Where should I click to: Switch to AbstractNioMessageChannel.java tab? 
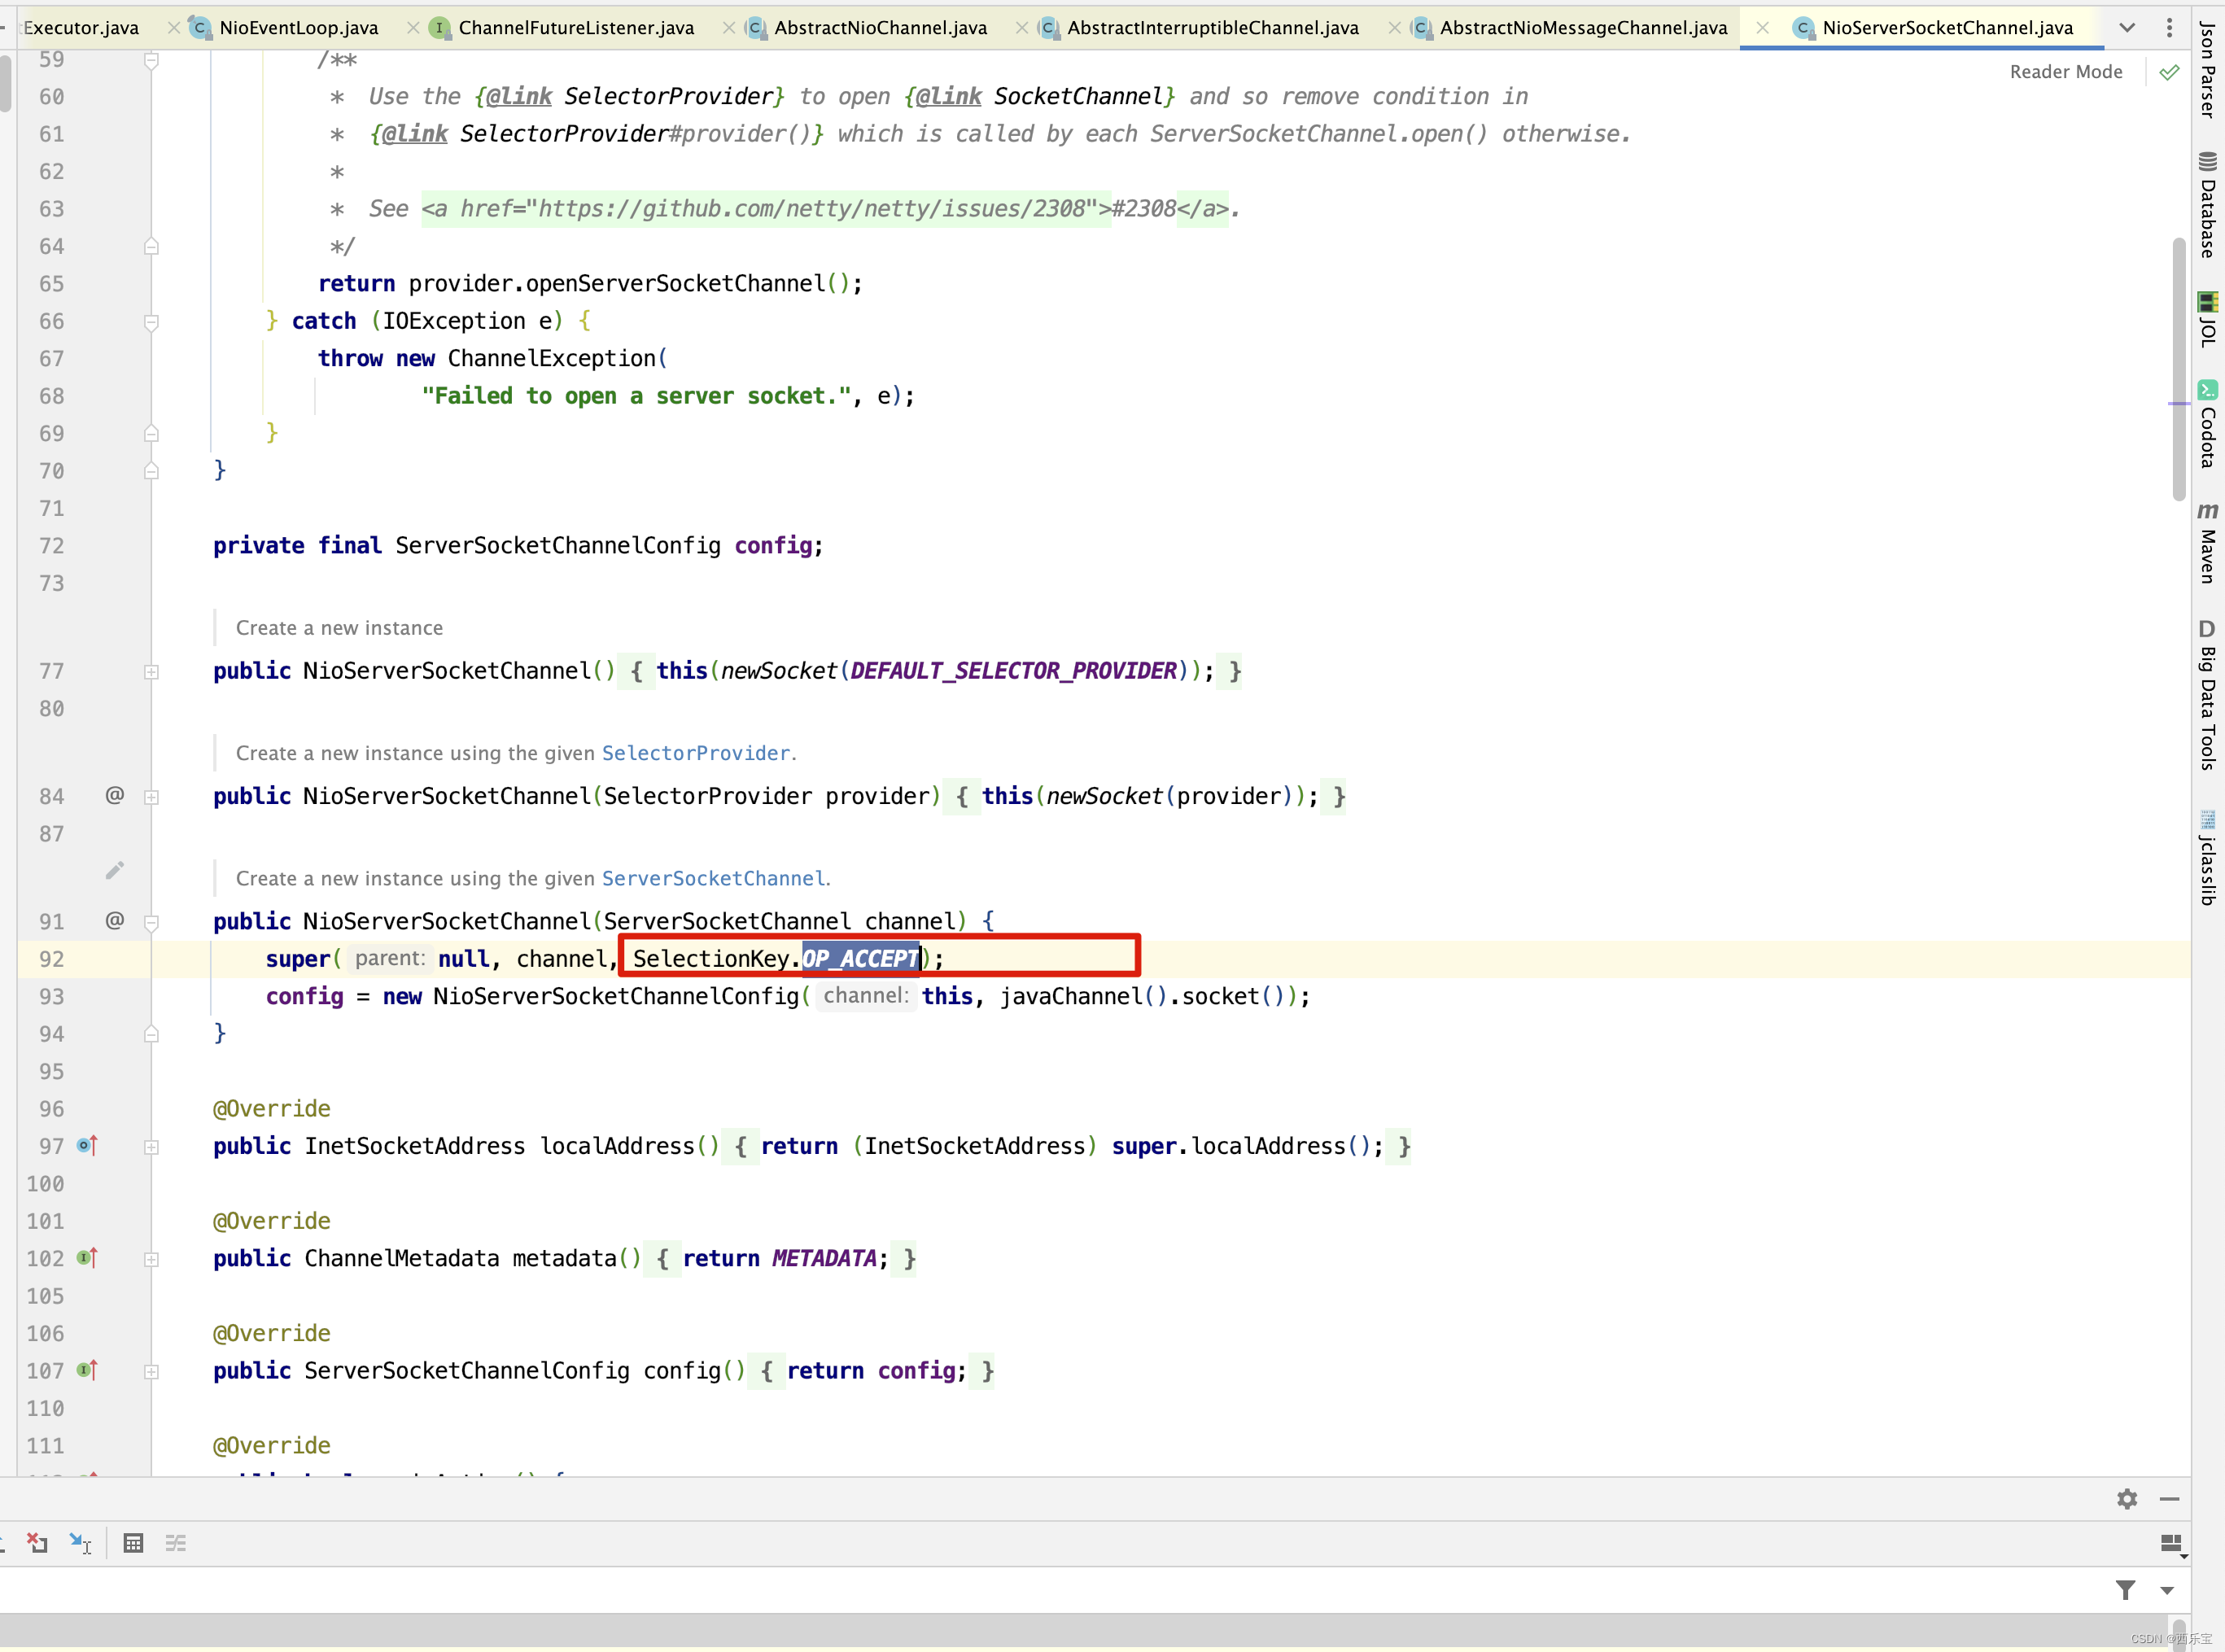click(1570, 27)
